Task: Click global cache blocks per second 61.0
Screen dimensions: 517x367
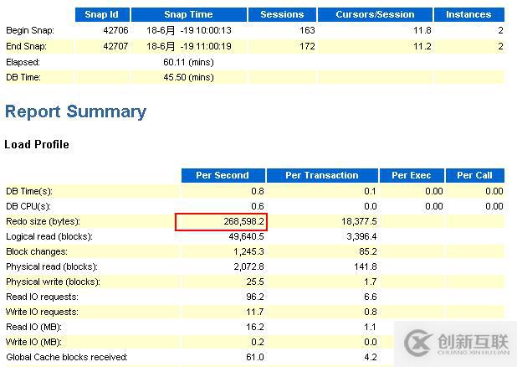Action: pyautogui.click(x=255, y=357)
